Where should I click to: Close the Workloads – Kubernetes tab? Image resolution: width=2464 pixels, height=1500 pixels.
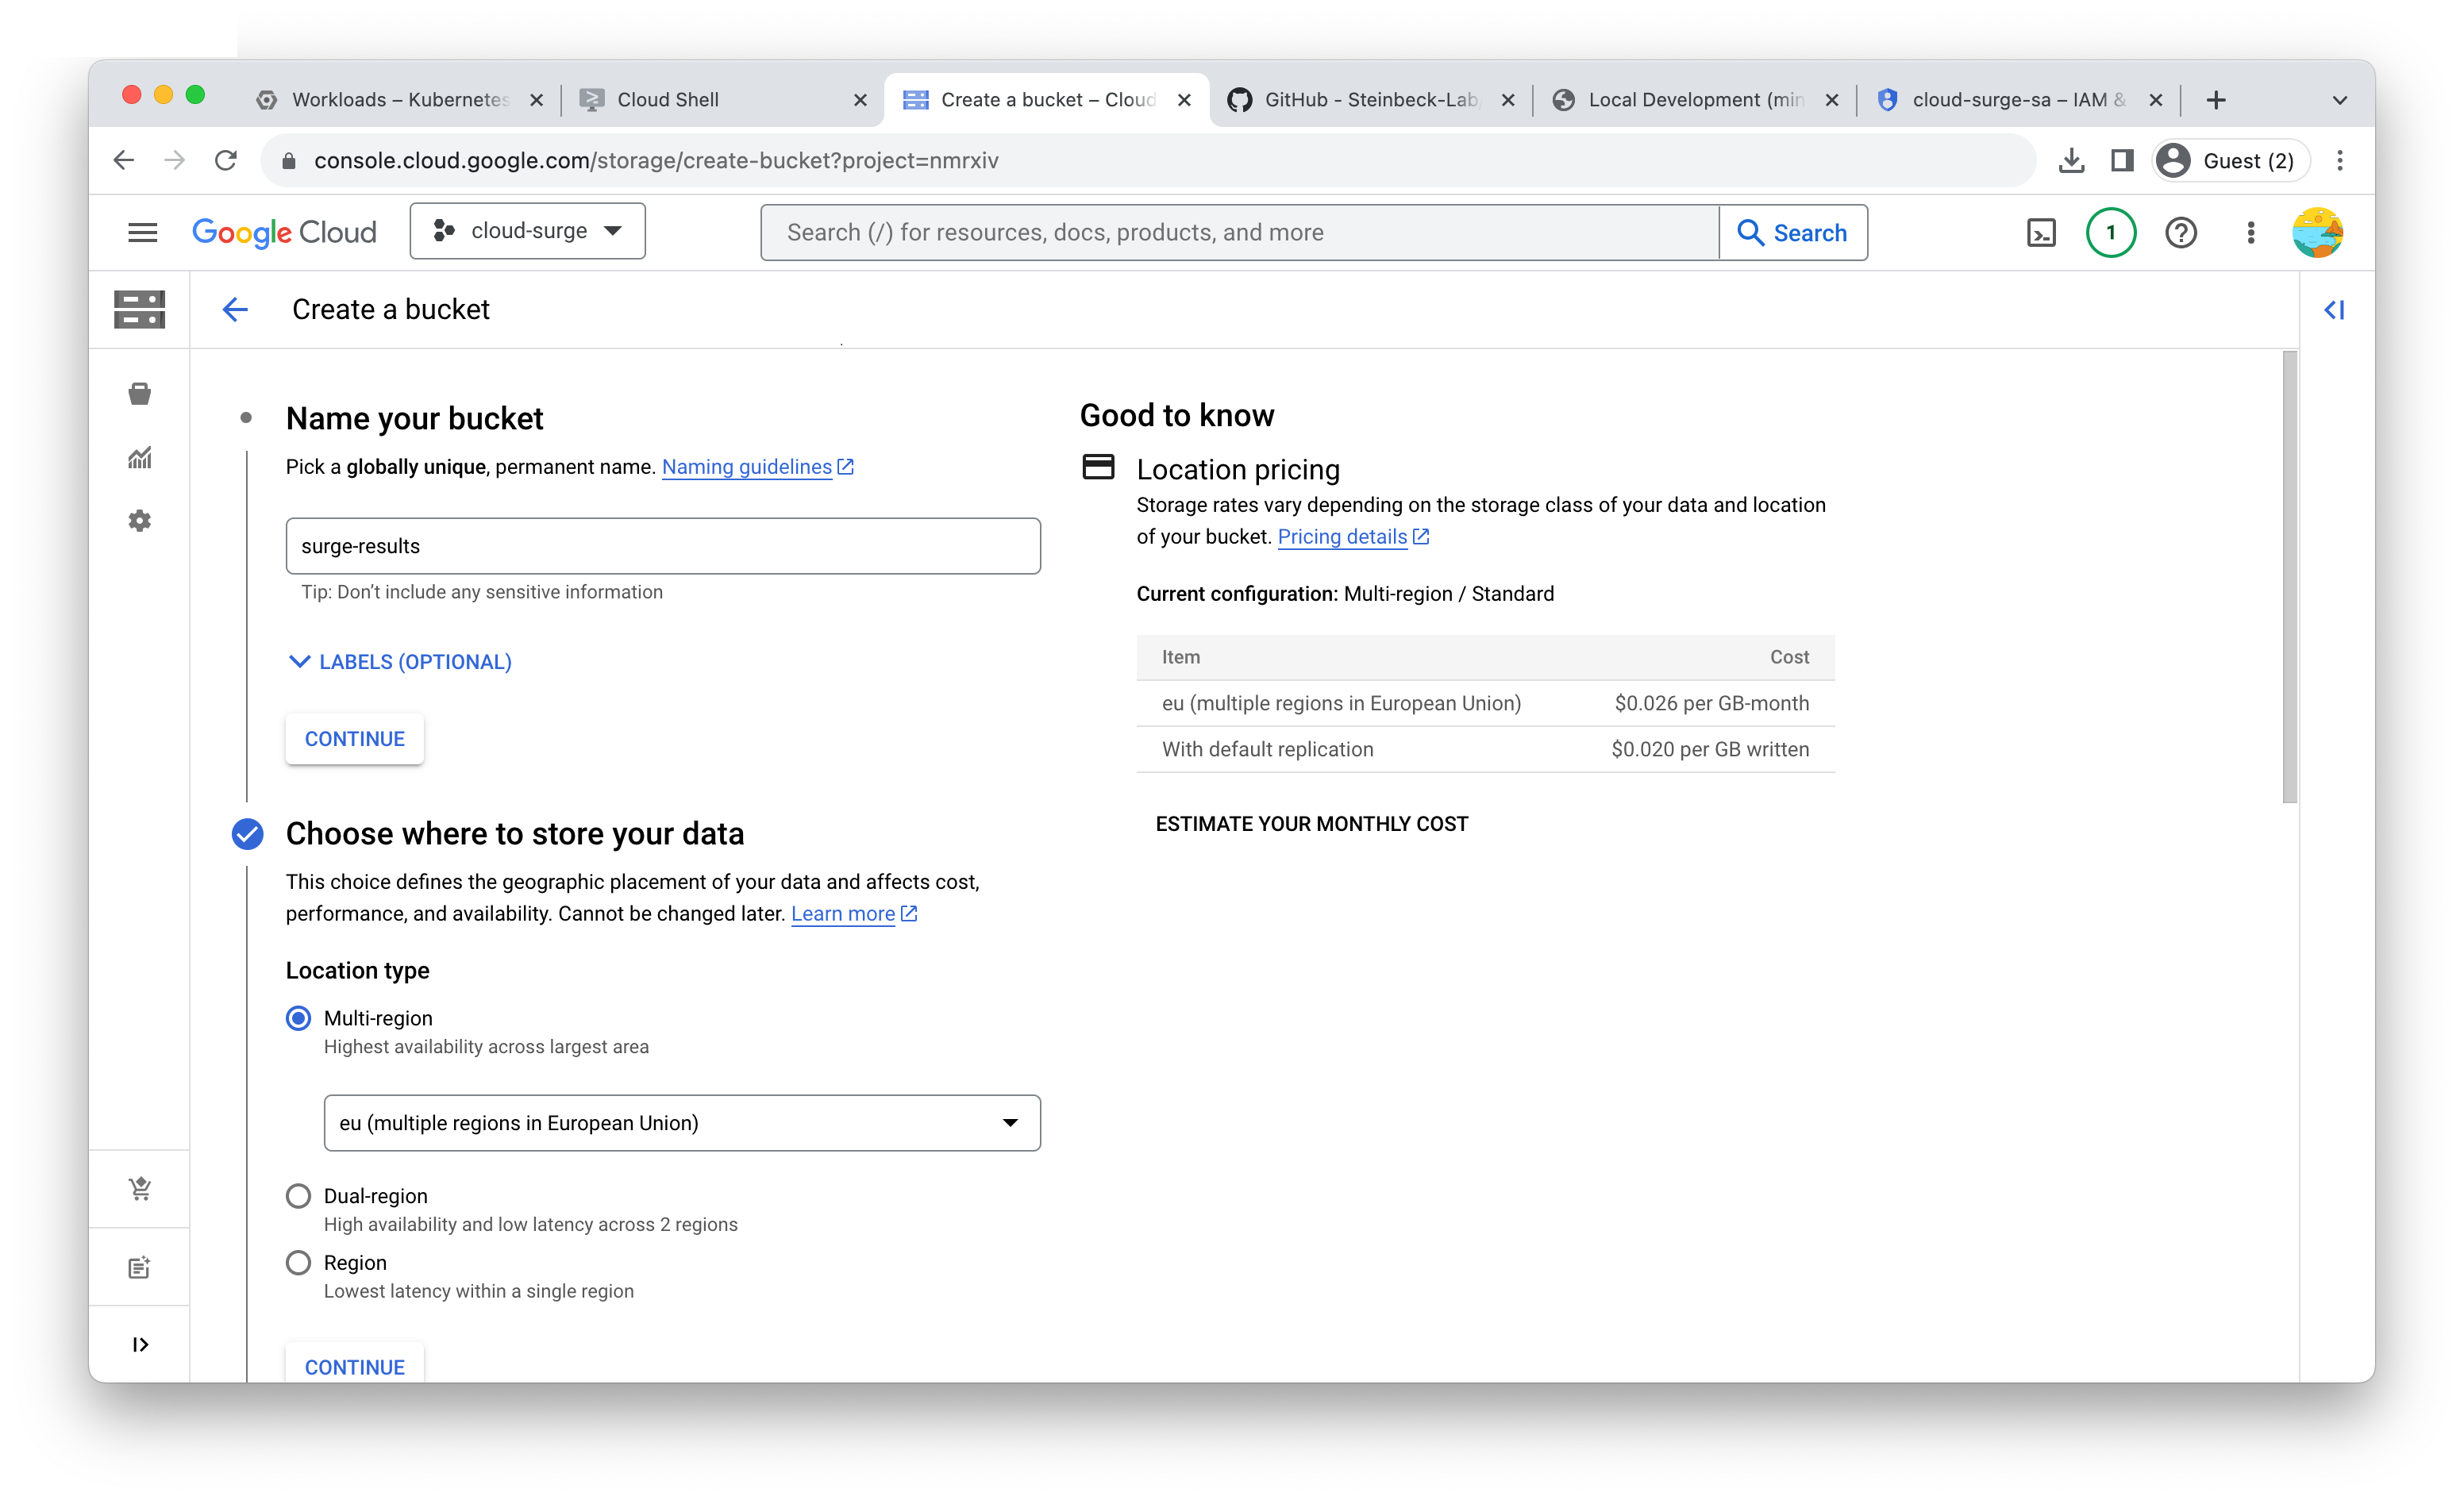click(536, 100)
